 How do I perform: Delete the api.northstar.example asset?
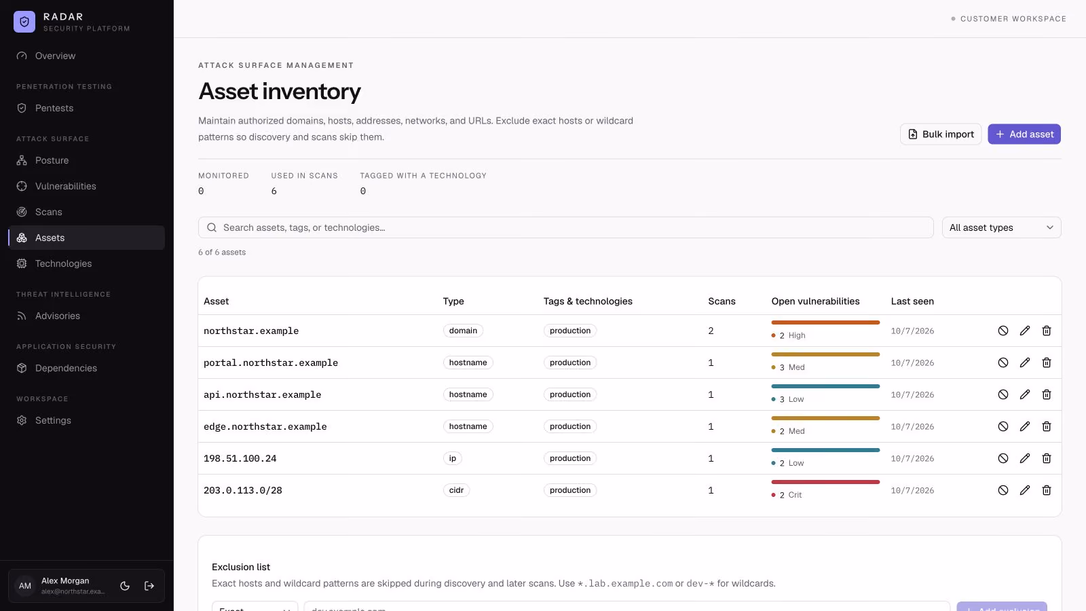point(1047,394)
